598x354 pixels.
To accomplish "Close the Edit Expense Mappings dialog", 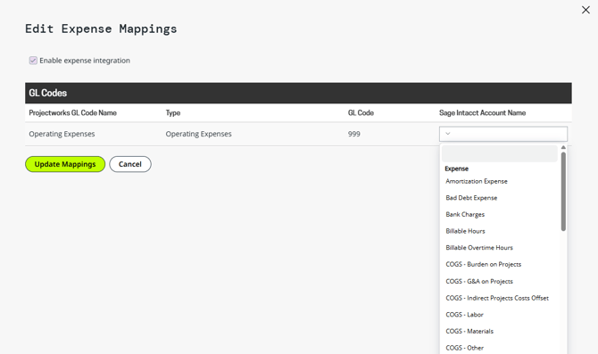I will point(586,10).
